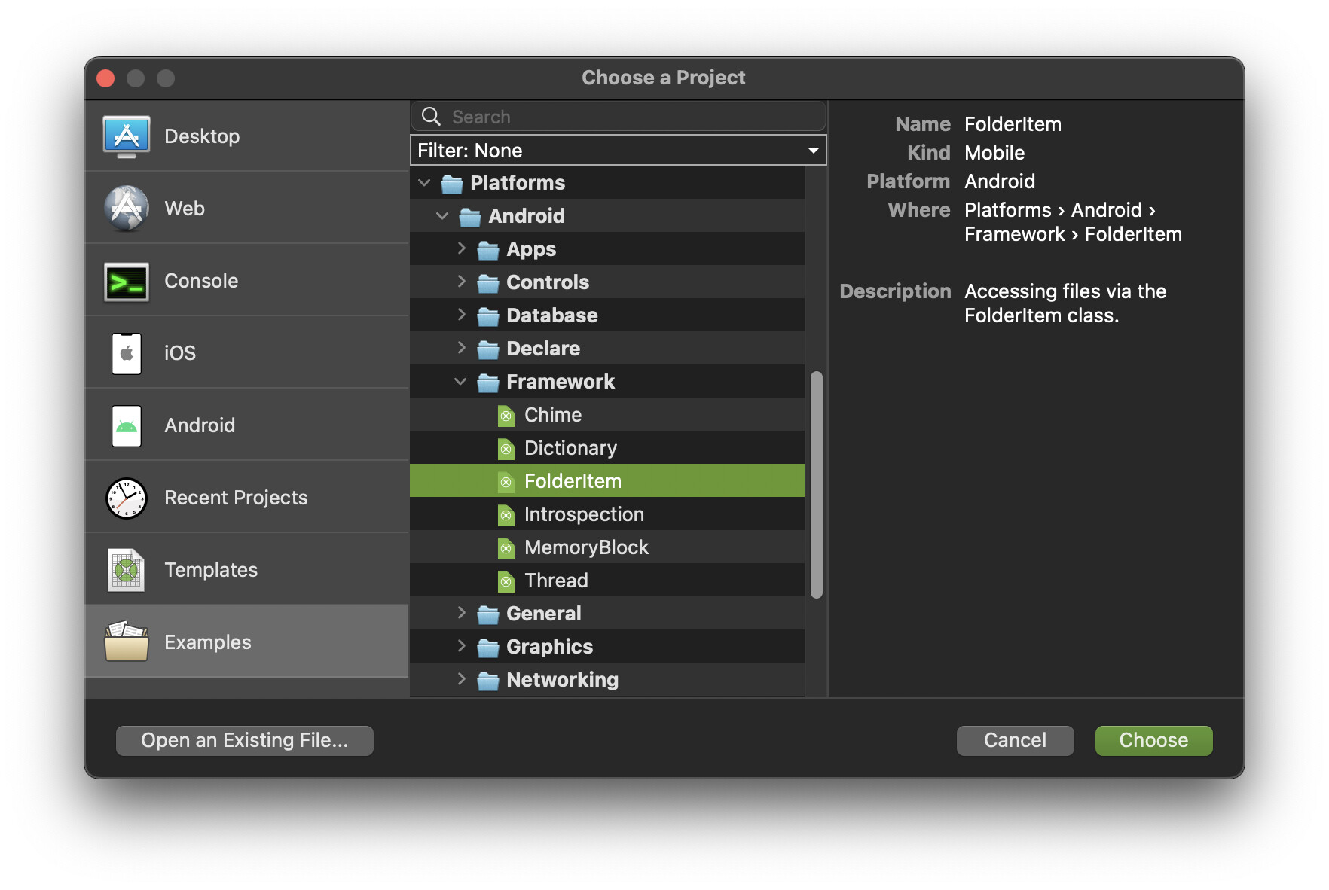Click the Examples folder box icon

click(x=127, y=642)
